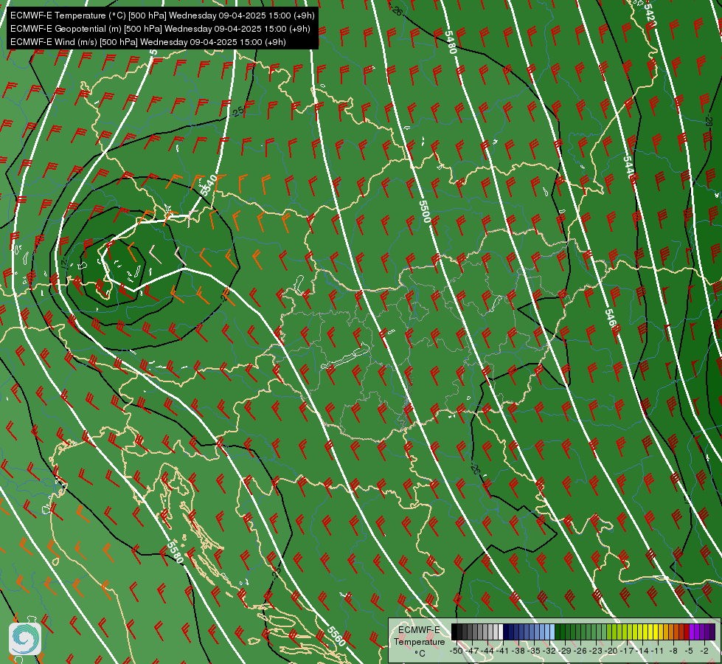
Task: Click the -35 legend tick value
Action: 534,651
